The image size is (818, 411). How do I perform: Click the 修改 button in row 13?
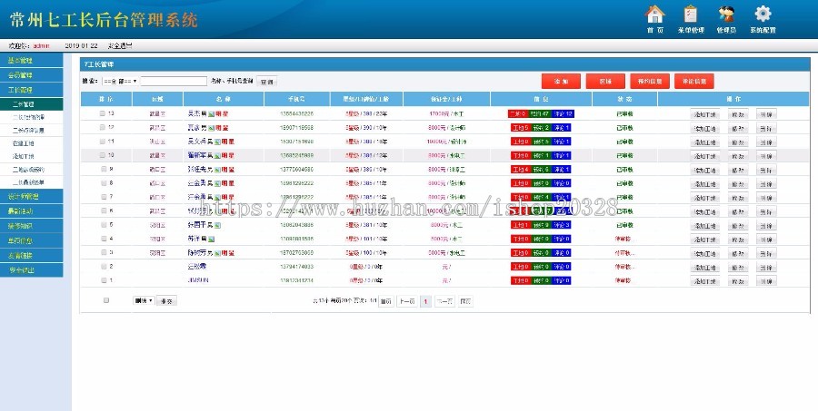pos(738,114)
